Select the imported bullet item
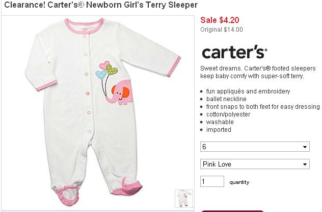The height and width of the screenshot is (212, 322). coord(219,130)
